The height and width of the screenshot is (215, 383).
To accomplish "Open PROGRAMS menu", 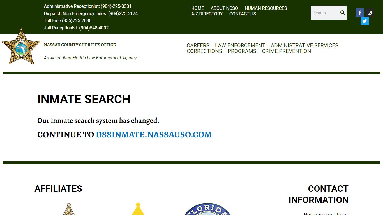I will coord(242,51).
